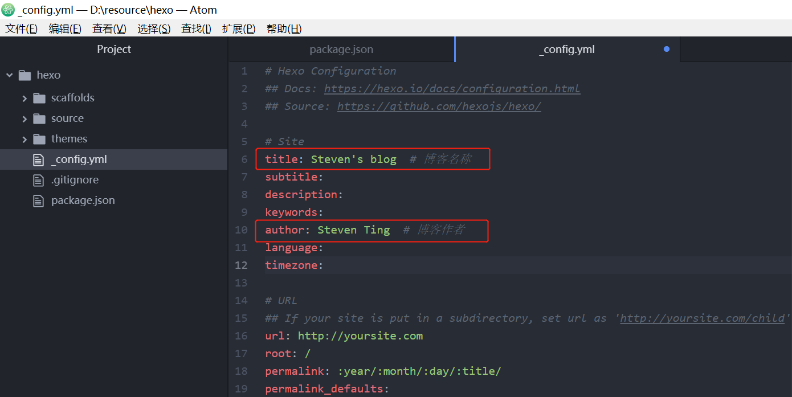Click line number 1 in gutter
Screen dimensions: 792x397
coord(244,71)
